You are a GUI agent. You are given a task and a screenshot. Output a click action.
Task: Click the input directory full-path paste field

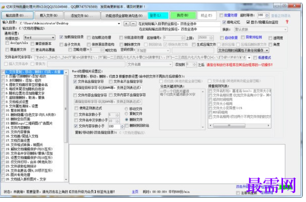coord(179,24)
